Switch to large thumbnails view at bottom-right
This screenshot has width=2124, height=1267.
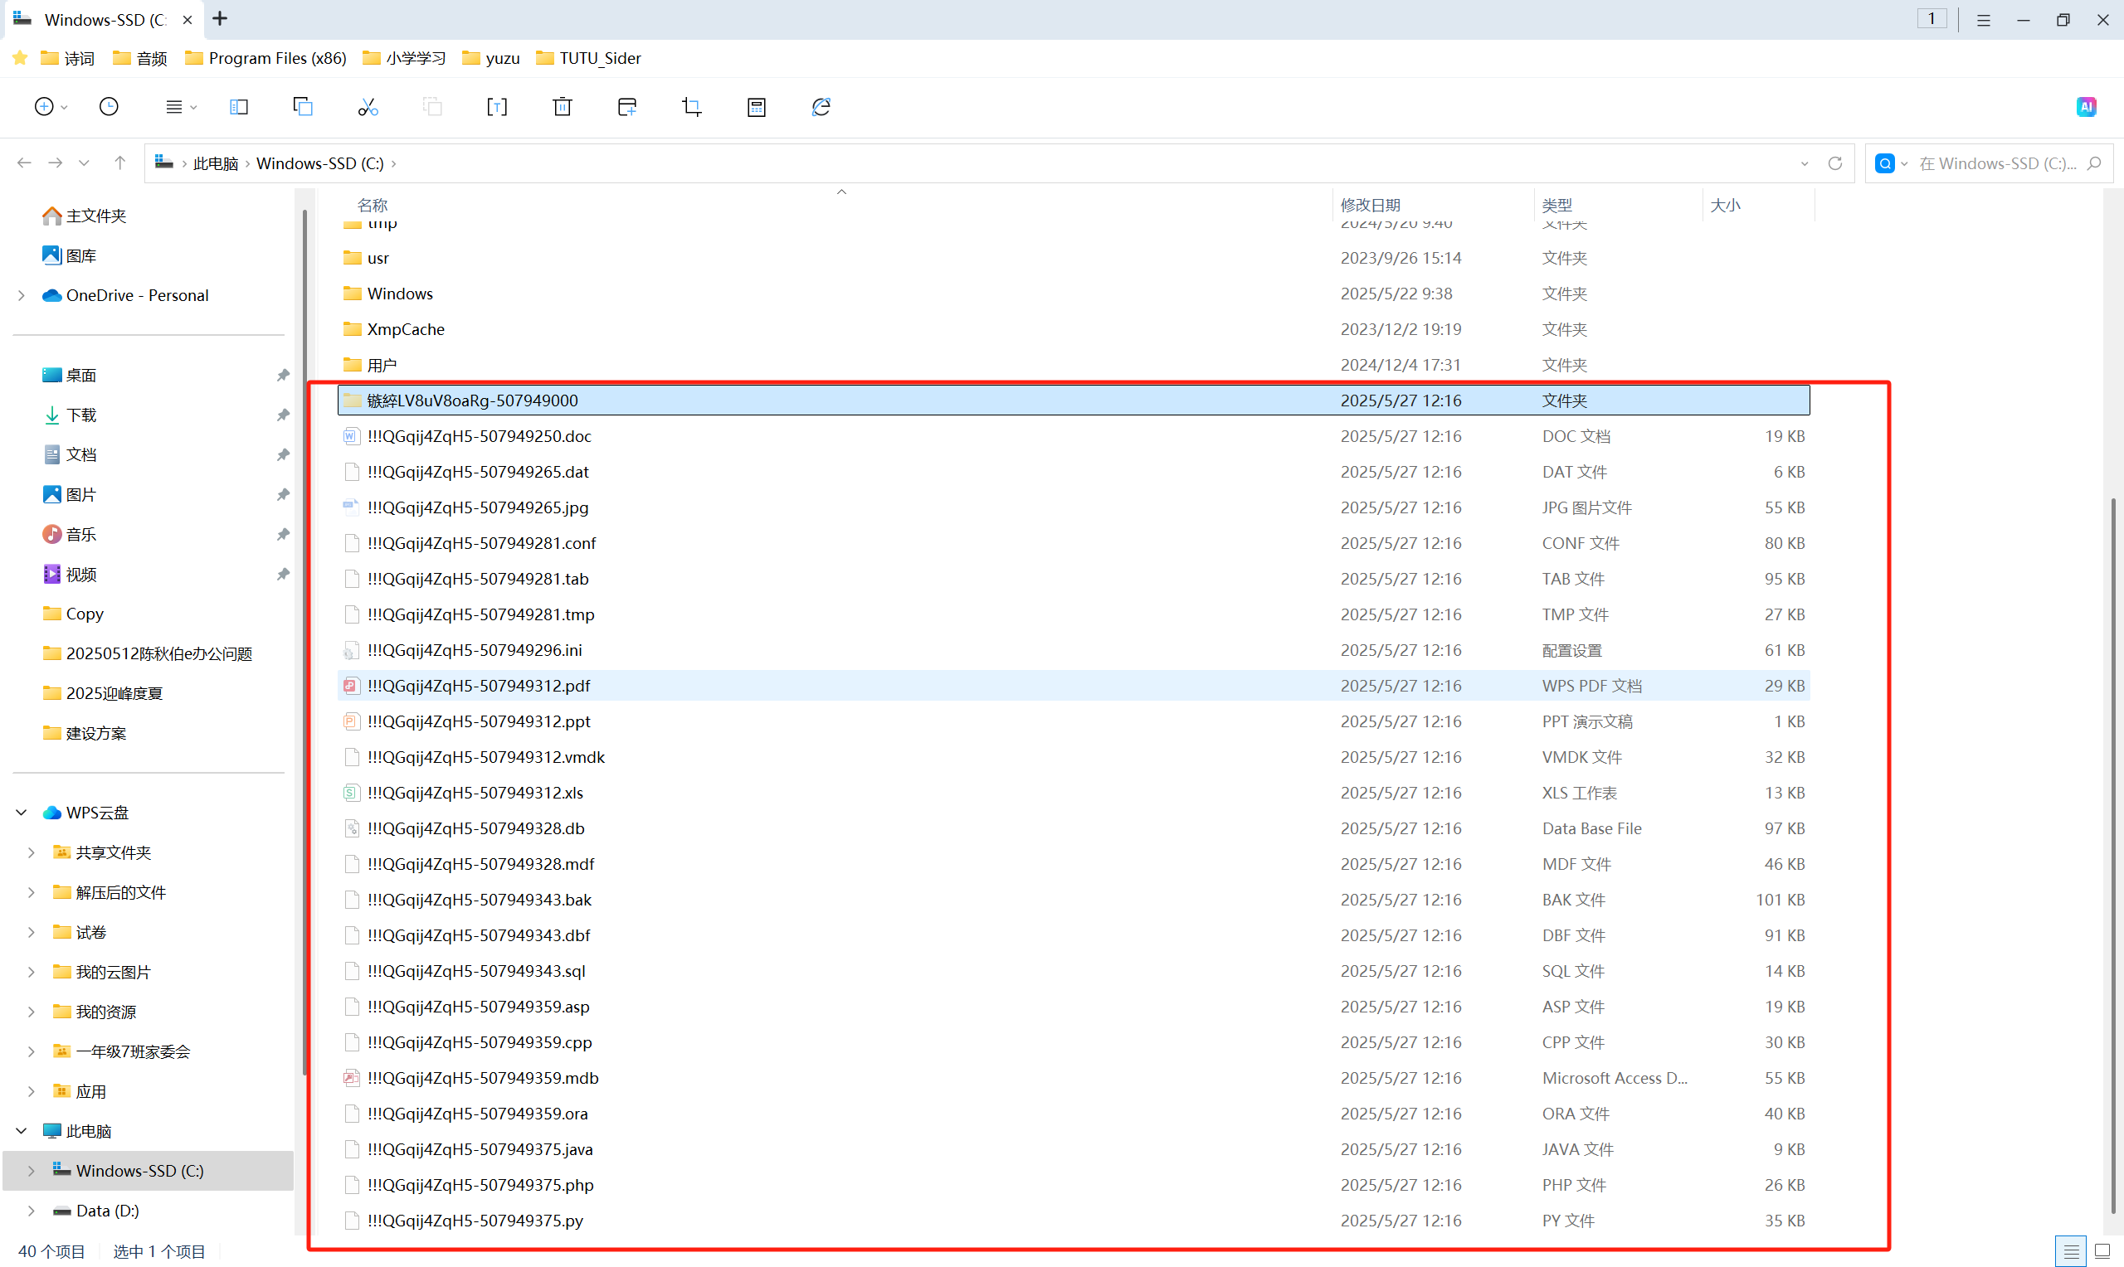pyautogui.click(x=2102, y=1251)
